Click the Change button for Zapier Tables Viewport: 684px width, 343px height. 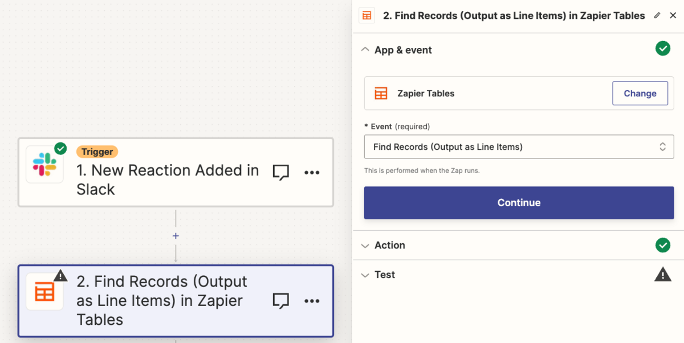pyautogui.click(x=640, y=93)
